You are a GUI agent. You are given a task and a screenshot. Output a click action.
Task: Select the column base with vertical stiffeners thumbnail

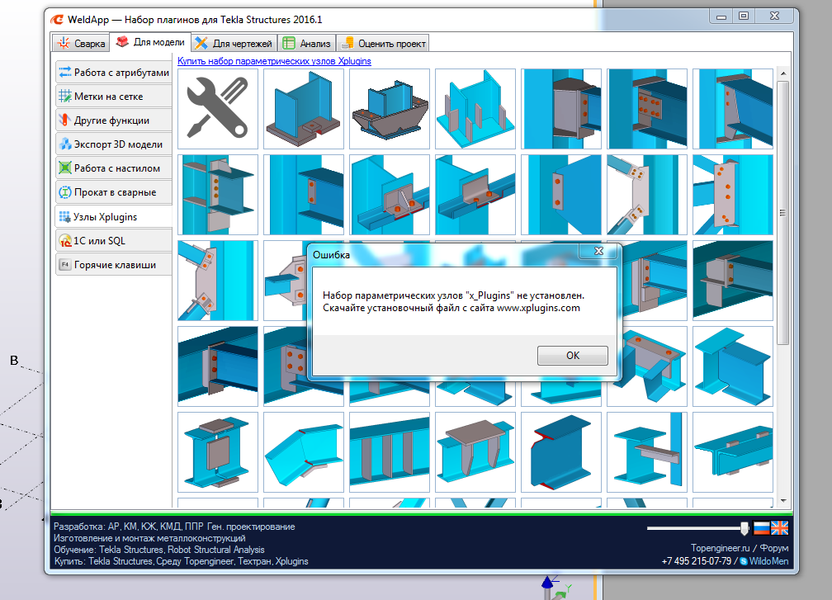click(475, 109)
